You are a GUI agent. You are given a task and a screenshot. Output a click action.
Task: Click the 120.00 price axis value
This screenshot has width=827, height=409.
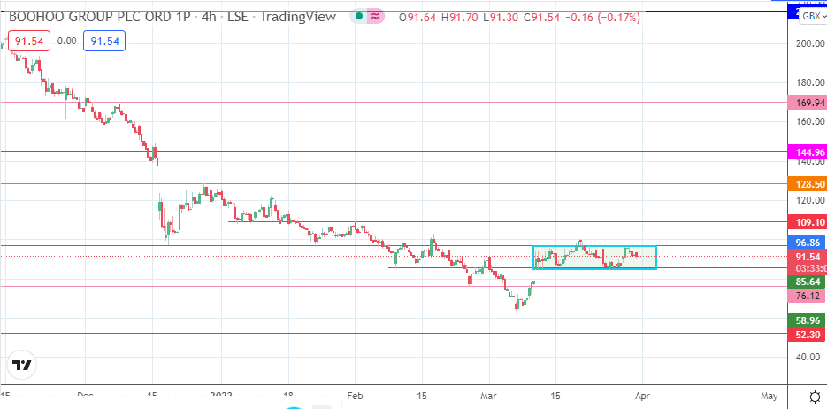coord(808,200)
